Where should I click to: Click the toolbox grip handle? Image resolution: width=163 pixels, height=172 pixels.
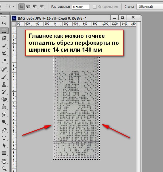point(4,17)
